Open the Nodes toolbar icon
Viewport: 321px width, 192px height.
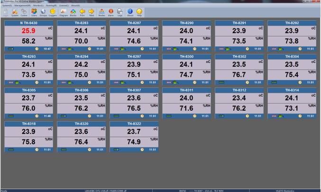point(101,12)
